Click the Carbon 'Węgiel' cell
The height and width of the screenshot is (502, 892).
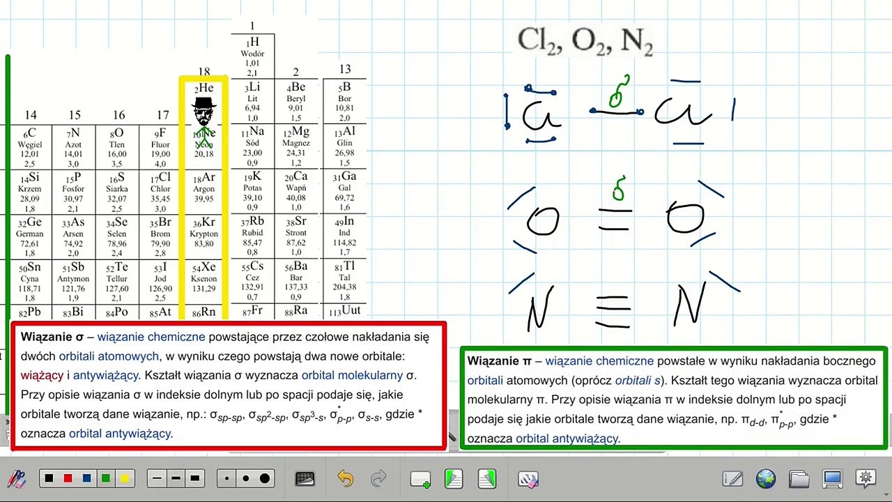(30, 147)
